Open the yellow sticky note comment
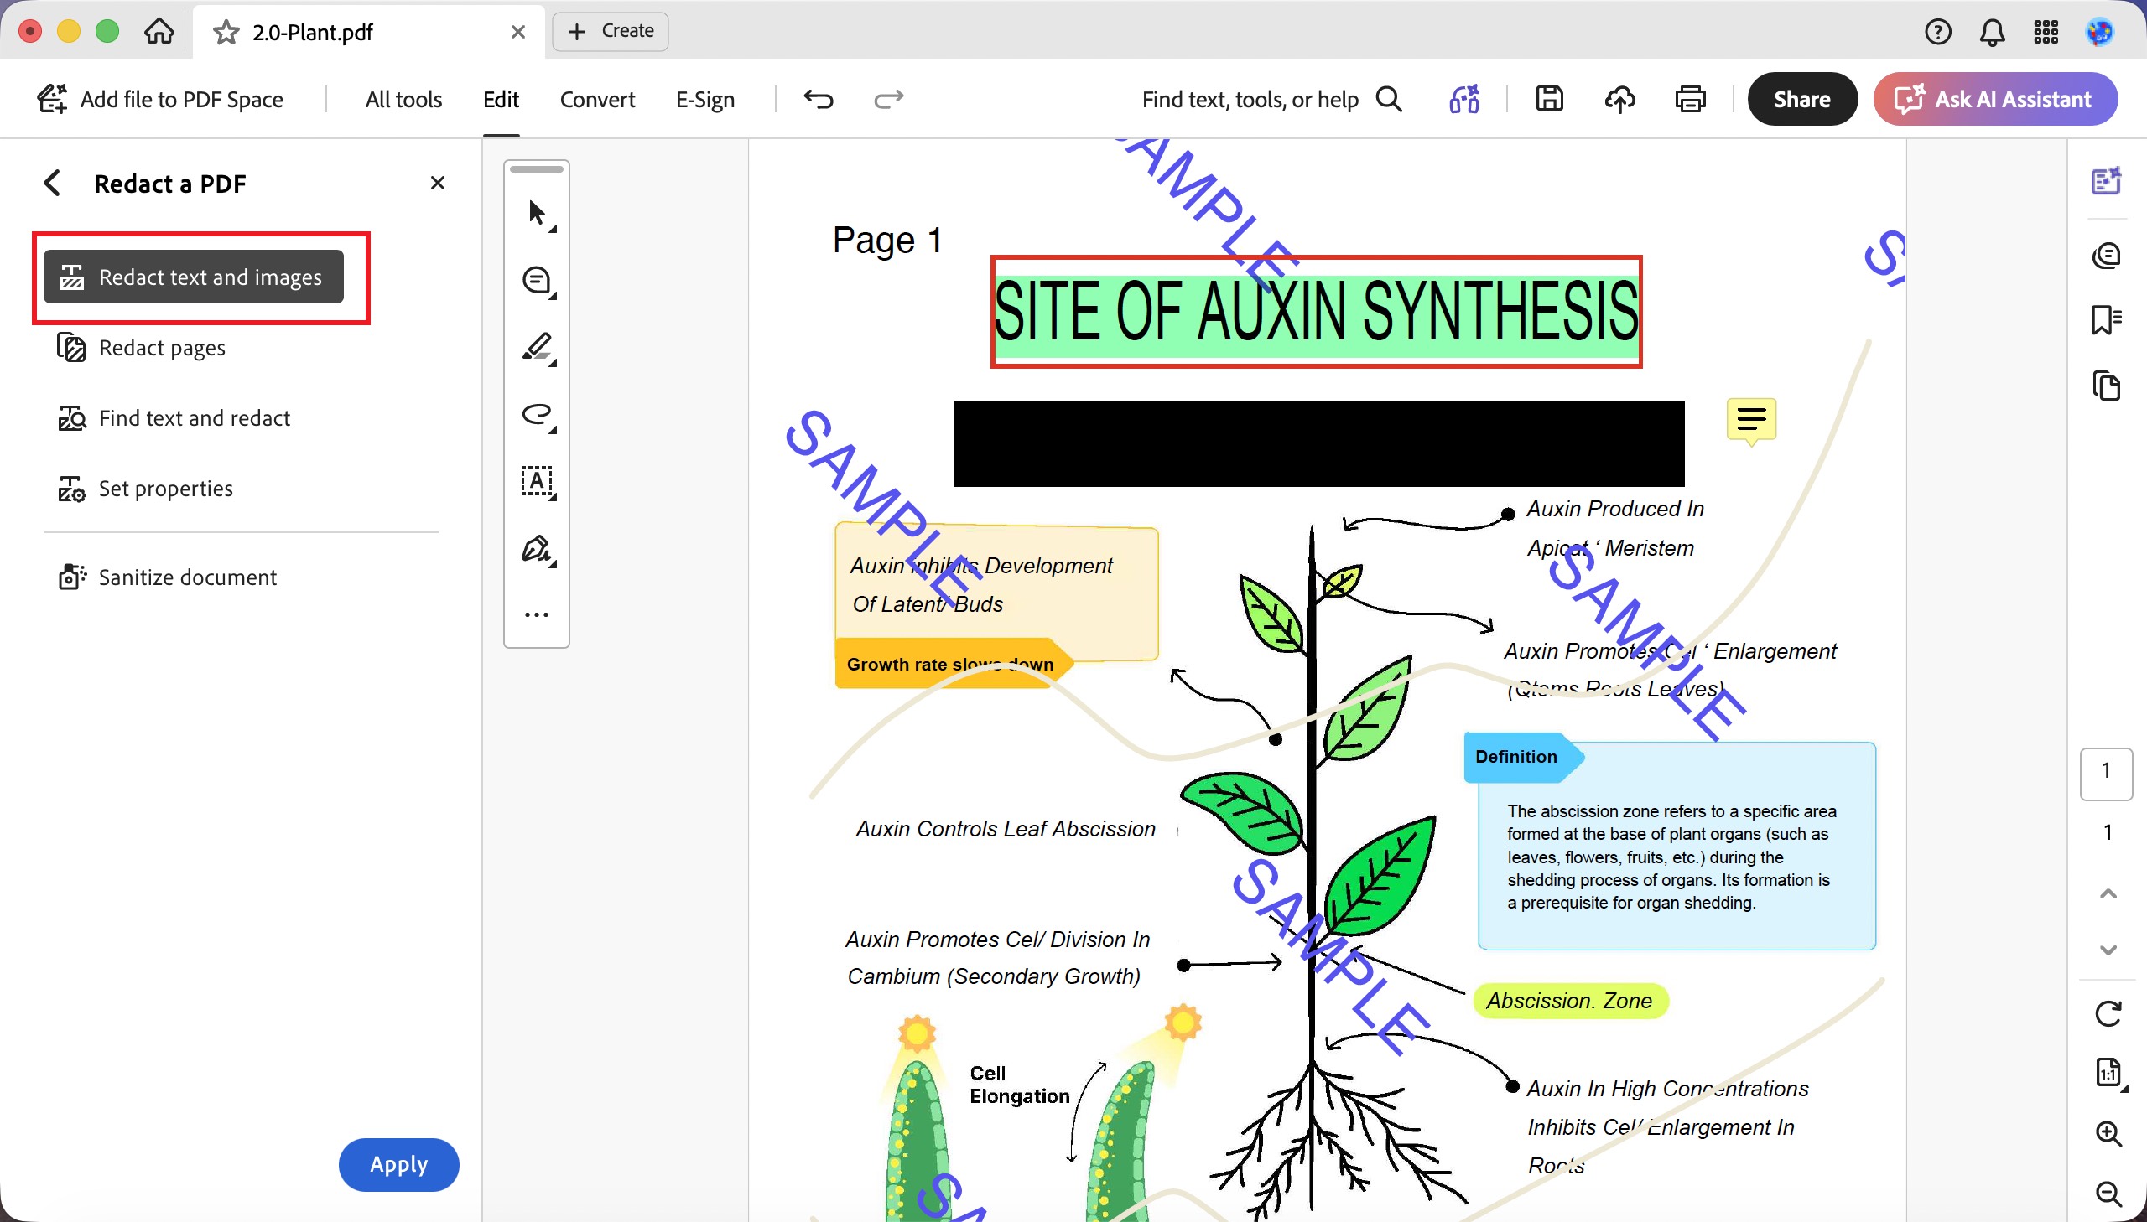Viewport: 2147px width, 1222px height. coord(1751,420)
